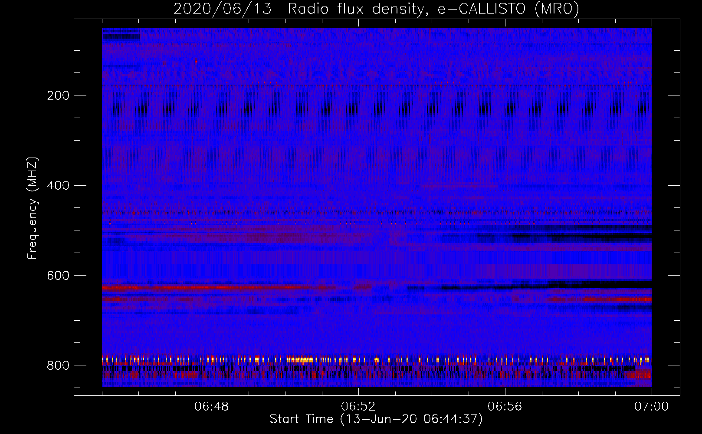Image resolution: width=702 pixels, height=434 pixels.
Task: Click the 400 frequency tick label
Action: (x=58, y=186)
